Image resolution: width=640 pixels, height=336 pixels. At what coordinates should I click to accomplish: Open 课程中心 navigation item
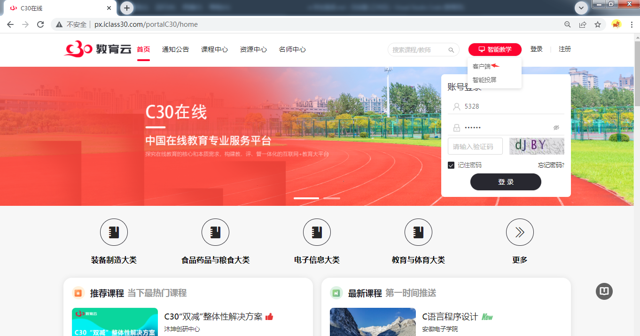pyautogui.click(x=215, y=49)
